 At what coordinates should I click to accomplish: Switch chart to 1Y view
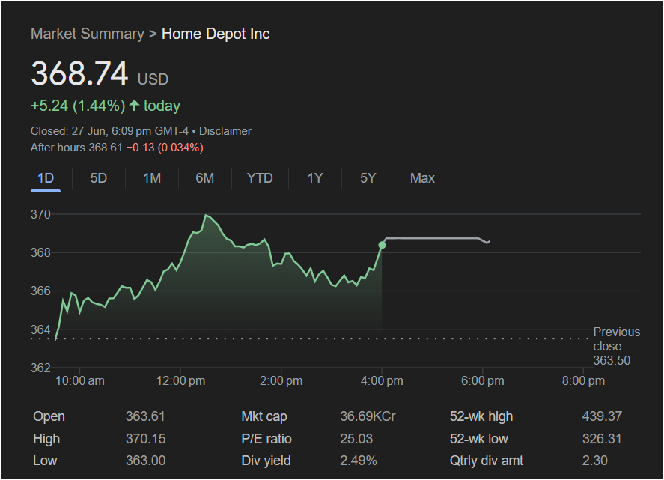coord(315,178)
